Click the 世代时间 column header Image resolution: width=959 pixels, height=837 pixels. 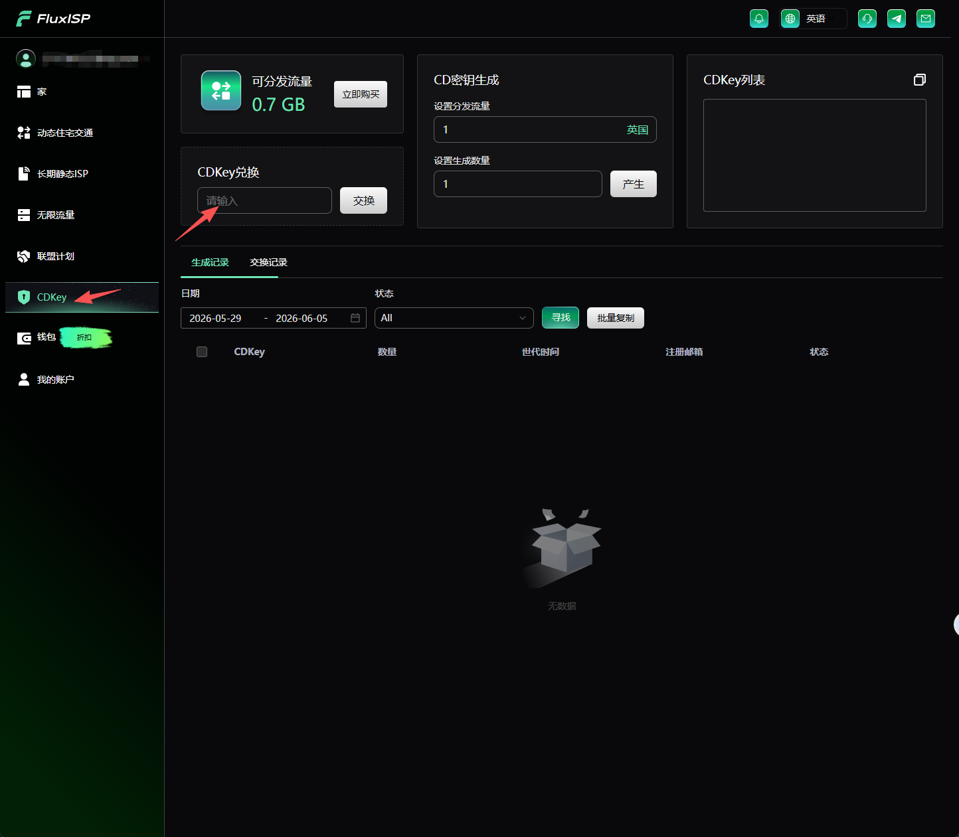541,352
